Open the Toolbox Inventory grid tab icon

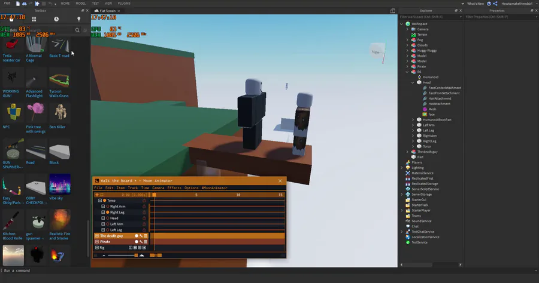pos(34,19)
